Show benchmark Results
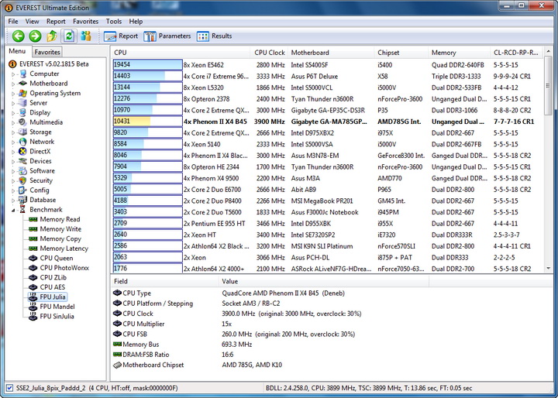The height and width of the screenshot is (398, 558). [214, 36]
